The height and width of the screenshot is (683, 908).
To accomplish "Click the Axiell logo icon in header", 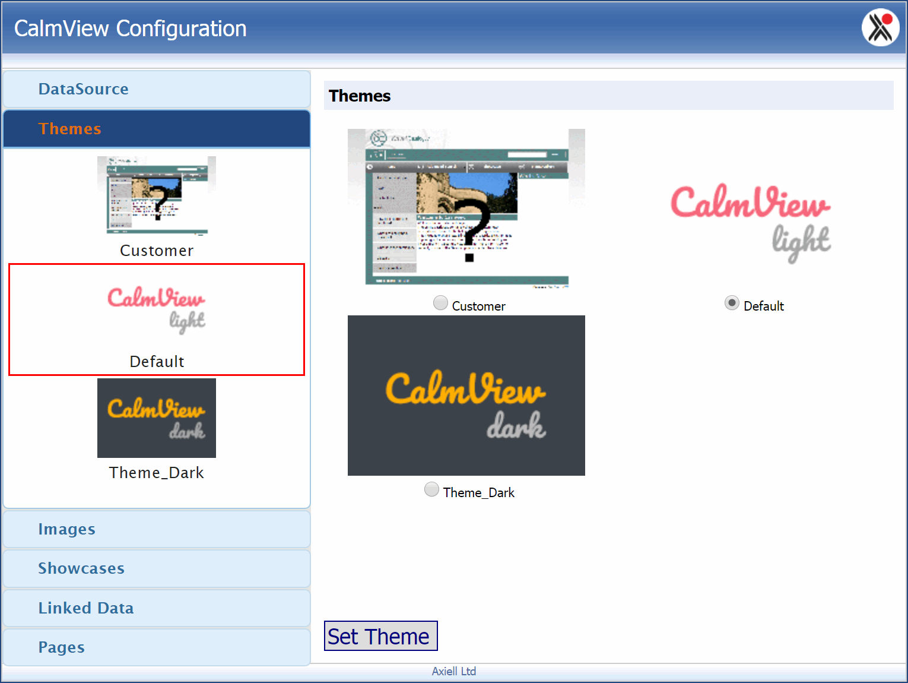I will click(881, 27).
